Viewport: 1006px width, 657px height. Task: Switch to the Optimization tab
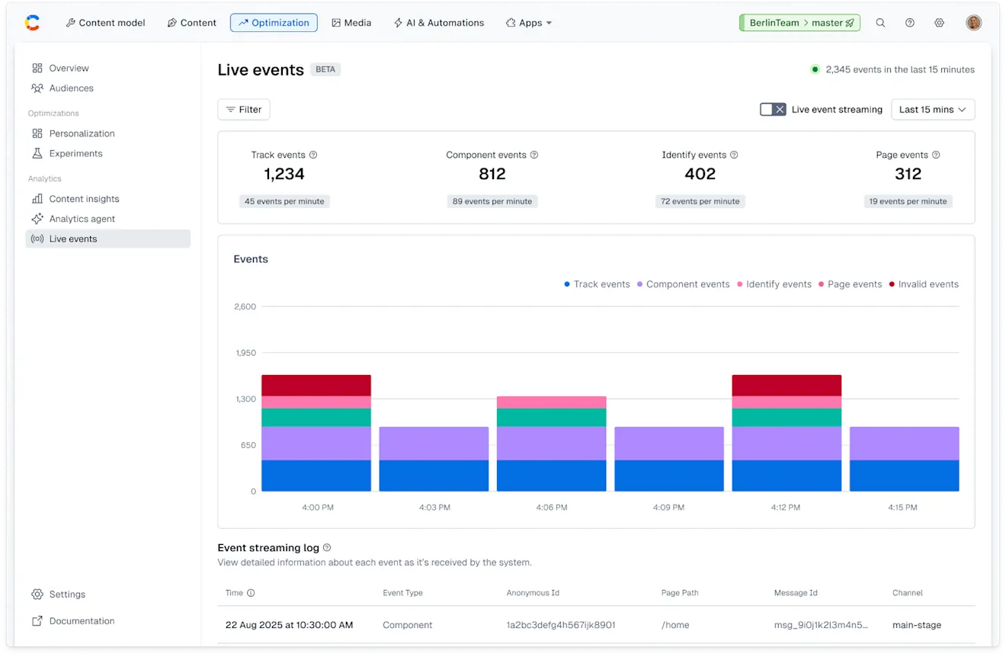(274, 23)
